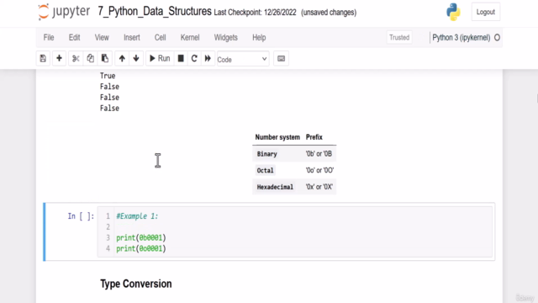Viewport: 538px width, 303px height.
Task: Click Python 3 (ipykernel) kernel name
Action: (462, 37)
